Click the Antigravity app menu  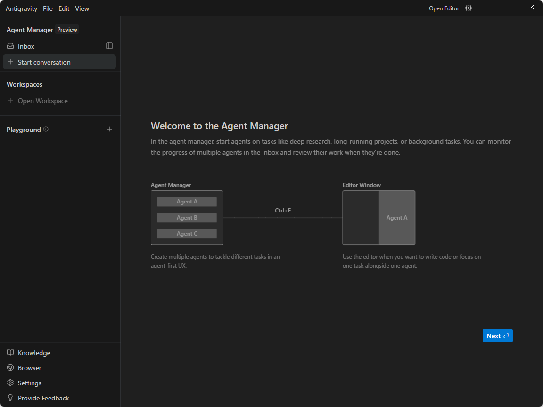[x=21, y=8]
